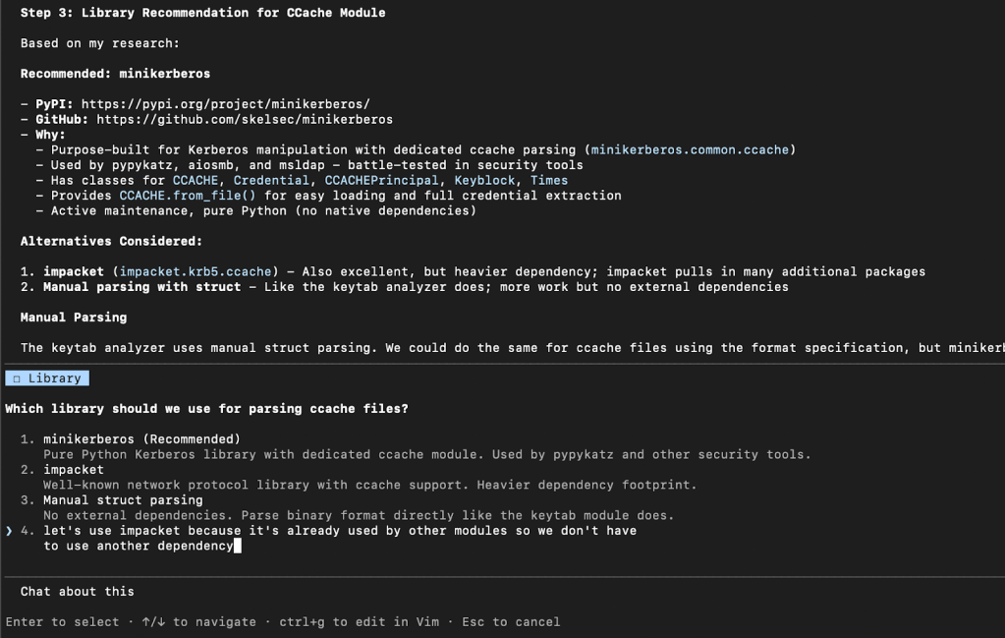Viewport: 1005px width, 638px height.
Task: Click the selection arrow beside option 4
Action: (x=9, y=531)
